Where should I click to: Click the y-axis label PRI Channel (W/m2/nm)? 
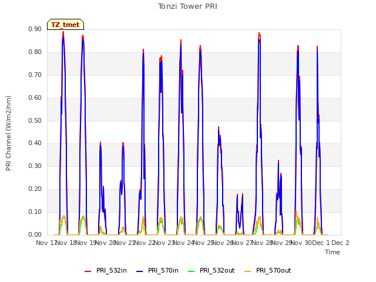click(8, 133)
